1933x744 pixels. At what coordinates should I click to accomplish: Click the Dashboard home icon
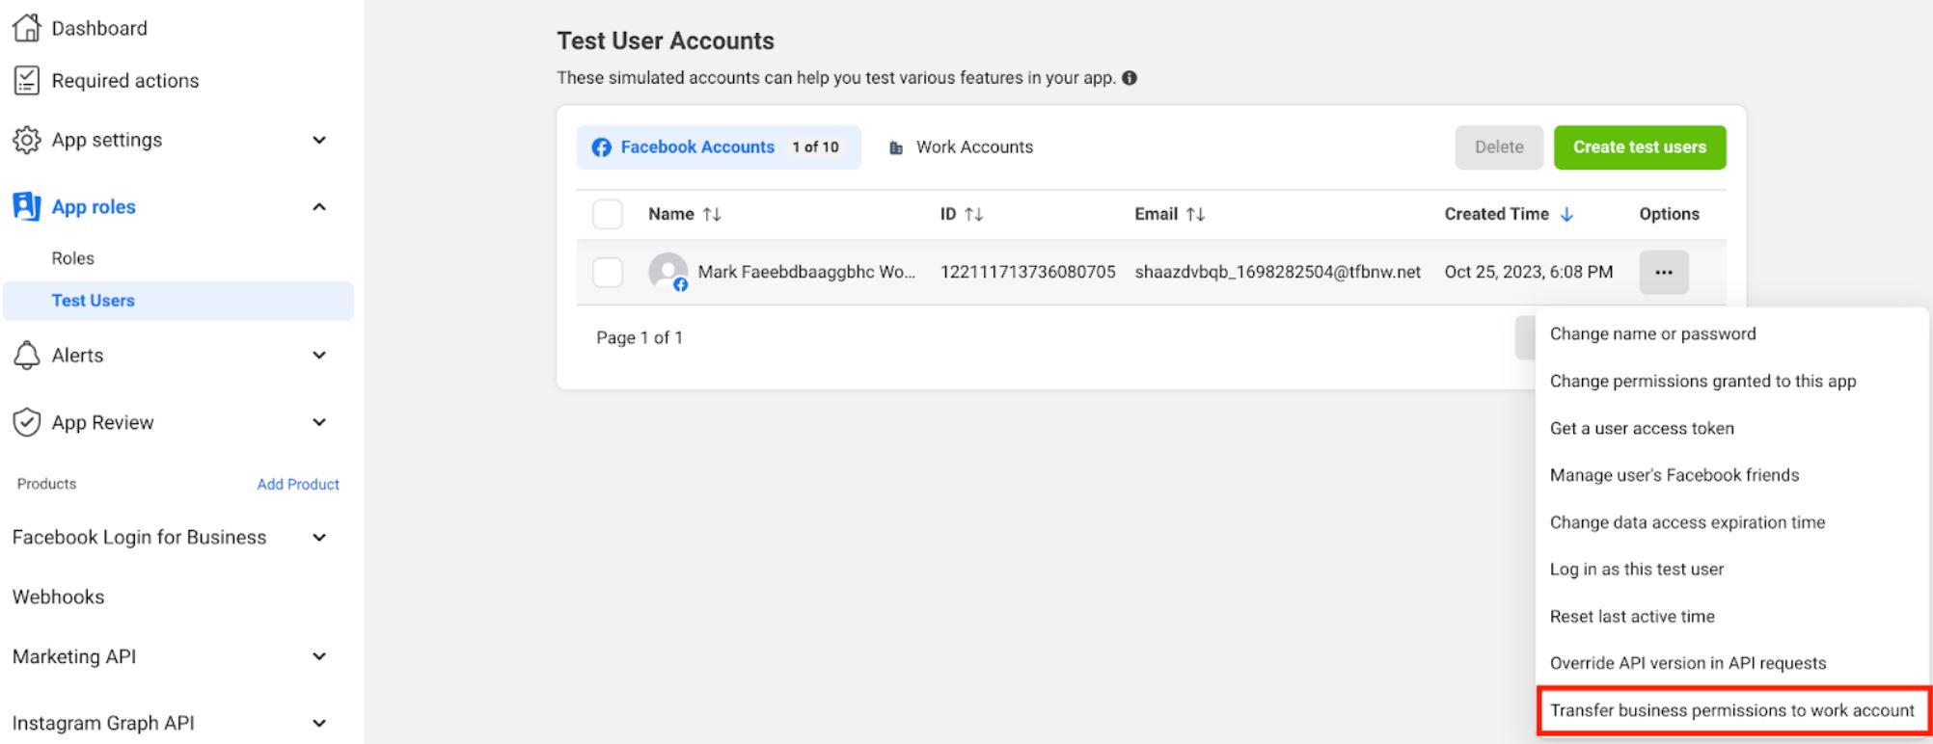pyautogui.click(x=26, y=27)
